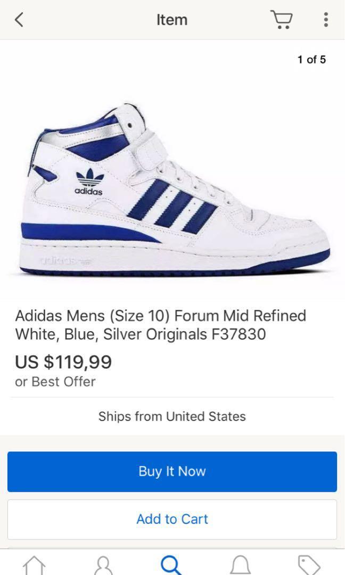Go back using the top-left arrow
Viewport: 345px width, 575px height.
[19, 20]
